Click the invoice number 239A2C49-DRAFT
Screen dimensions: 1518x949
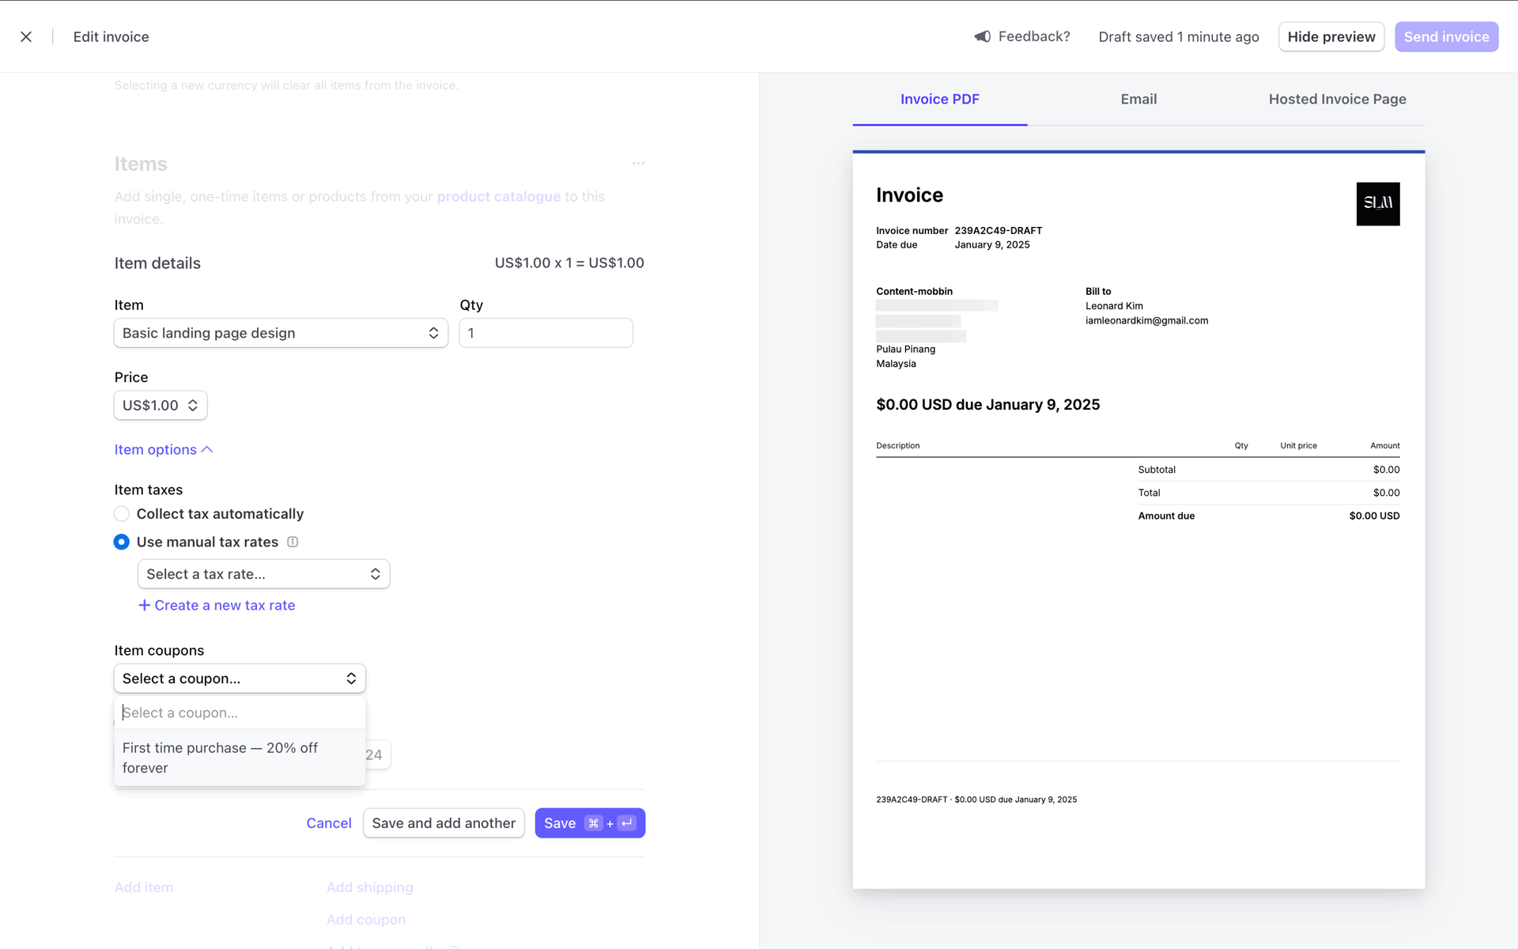[998, 231]
